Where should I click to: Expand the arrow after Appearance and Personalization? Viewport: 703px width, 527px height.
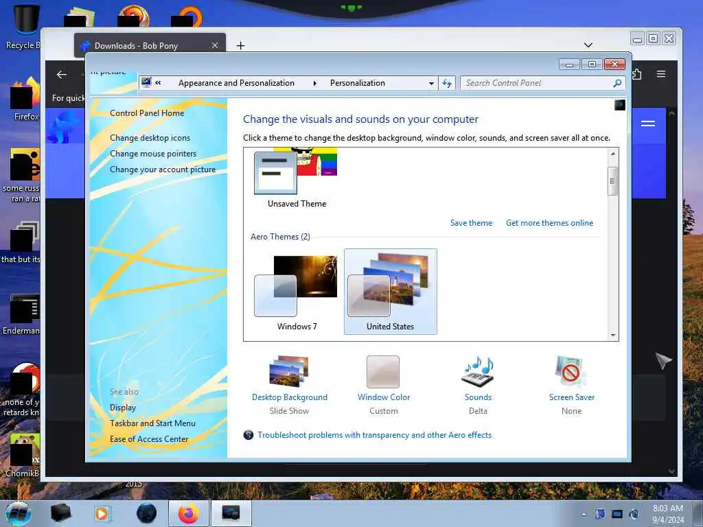click(314, 83)
